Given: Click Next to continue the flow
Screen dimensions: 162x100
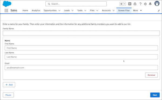Looking at the screenshot, I should [155, 95].
